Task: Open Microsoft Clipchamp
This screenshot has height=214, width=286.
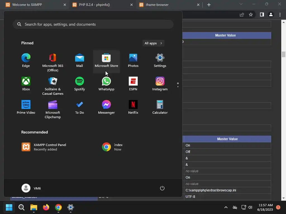Action: click(x=53, y=109)
